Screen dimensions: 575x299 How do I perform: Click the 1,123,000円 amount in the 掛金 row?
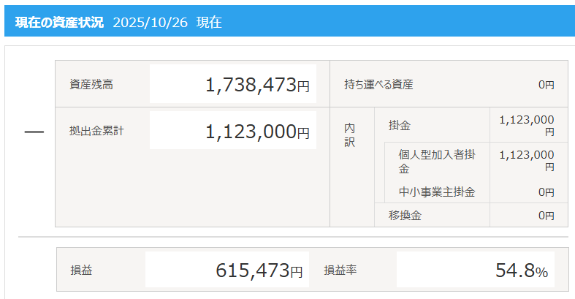pyautogui.click(x=527, y=125)
